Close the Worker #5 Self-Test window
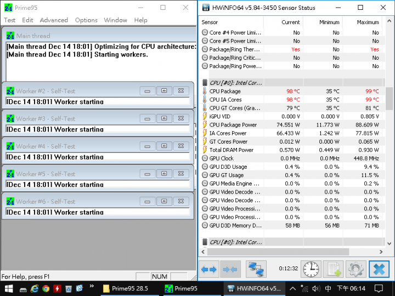Screen dimensions: 395x296 pyautogui.click(x=181, y=174)
